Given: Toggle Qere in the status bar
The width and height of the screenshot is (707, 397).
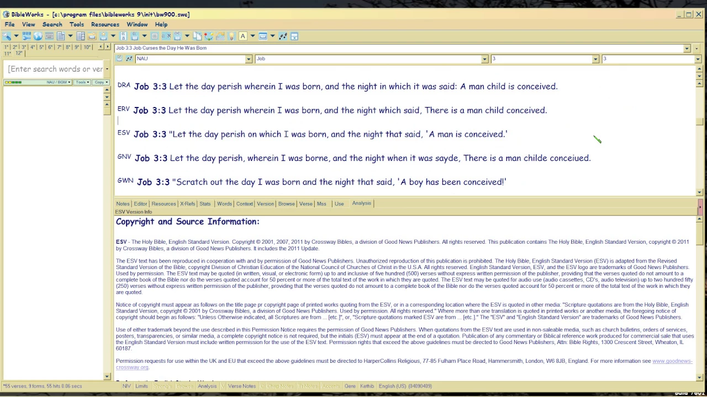Looking at the screenshot, I should (350, 386).
